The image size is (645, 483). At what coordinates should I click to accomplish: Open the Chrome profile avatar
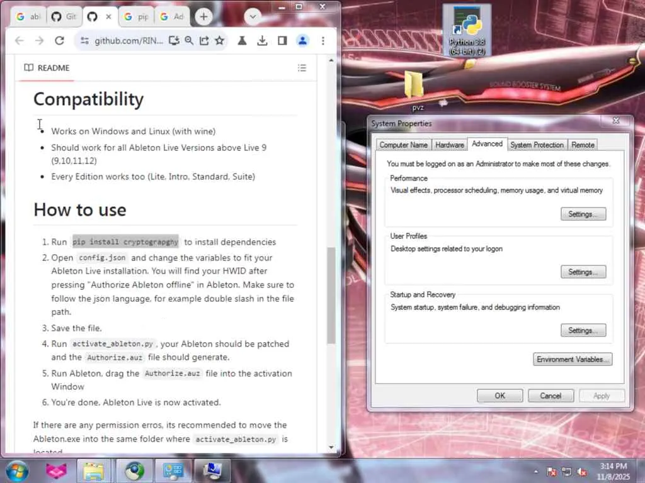(302, 40)
